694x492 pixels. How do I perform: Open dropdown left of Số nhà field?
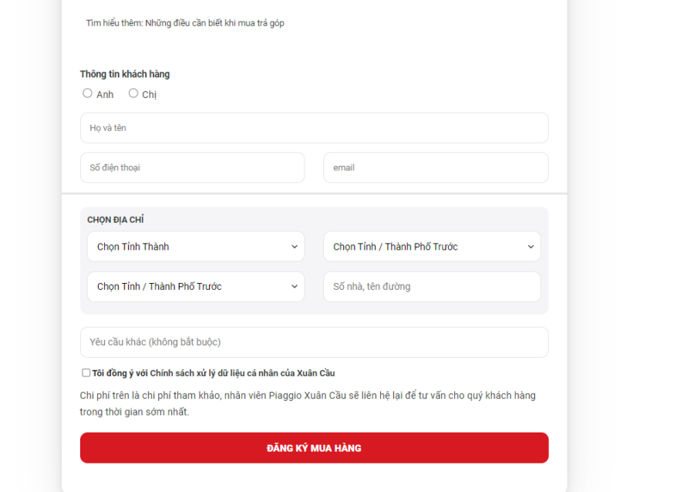195,287
